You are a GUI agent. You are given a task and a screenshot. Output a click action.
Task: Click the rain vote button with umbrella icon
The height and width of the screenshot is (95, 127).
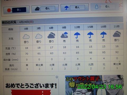coord(75,7)
